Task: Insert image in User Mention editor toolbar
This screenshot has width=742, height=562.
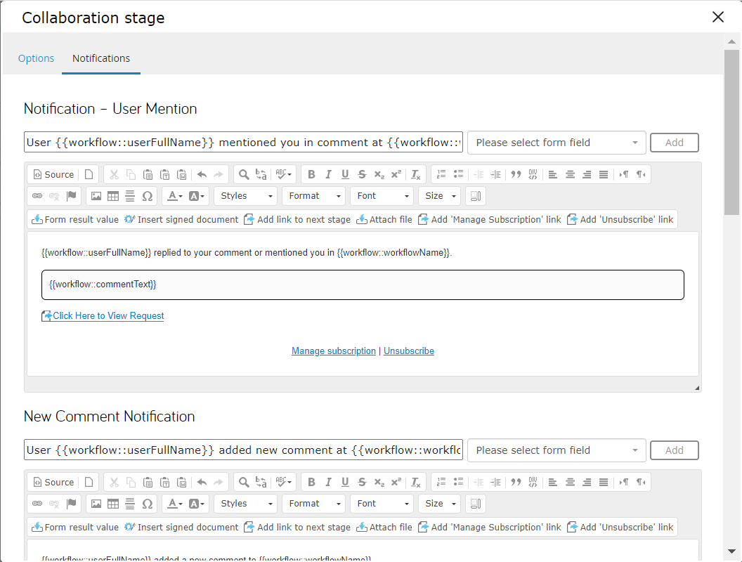Action: [96, 196]
